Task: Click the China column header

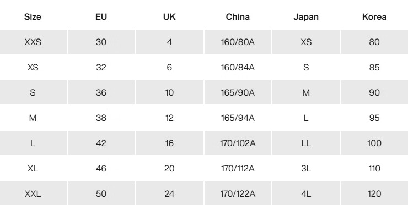Action: pos(238,17)
